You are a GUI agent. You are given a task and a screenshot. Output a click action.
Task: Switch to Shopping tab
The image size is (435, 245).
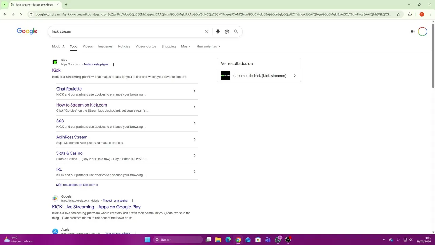(169, 46)
